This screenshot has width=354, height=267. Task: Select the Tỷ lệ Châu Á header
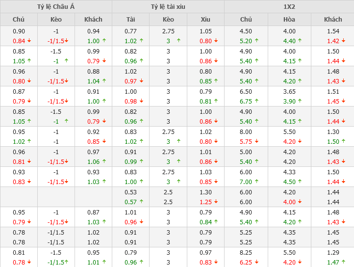pos(56,7)
